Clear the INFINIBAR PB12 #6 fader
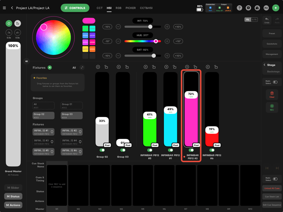This screenshot has height=212, width=283. point(208,67)
